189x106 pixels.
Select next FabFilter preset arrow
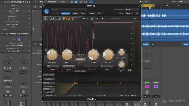click(x=127, y=18)
